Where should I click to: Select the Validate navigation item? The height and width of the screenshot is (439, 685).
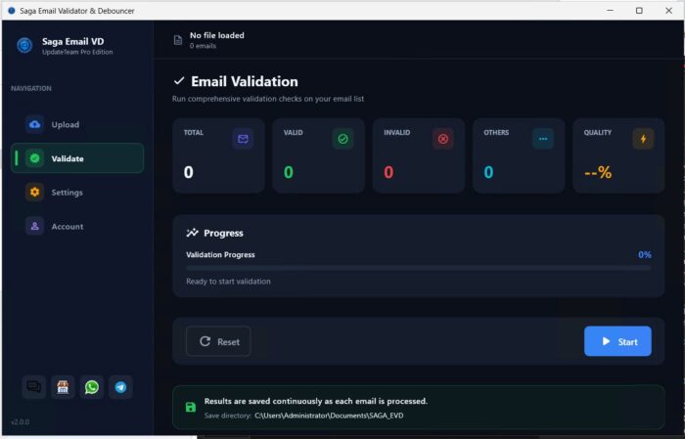(77, 158)
